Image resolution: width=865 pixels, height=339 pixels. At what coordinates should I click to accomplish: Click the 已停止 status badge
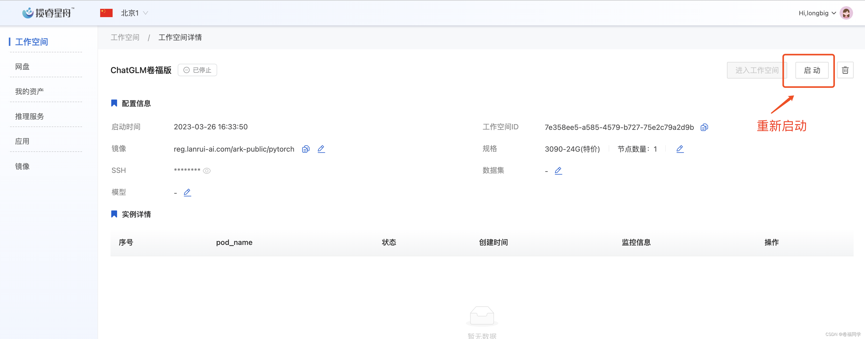(x=197, y=70)
